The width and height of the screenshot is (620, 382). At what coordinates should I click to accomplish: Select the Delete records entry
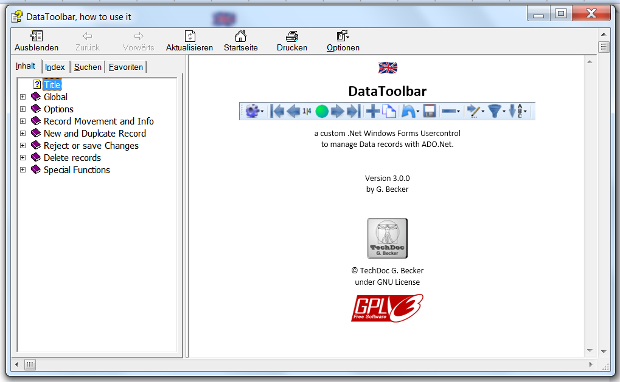point(72,157)
